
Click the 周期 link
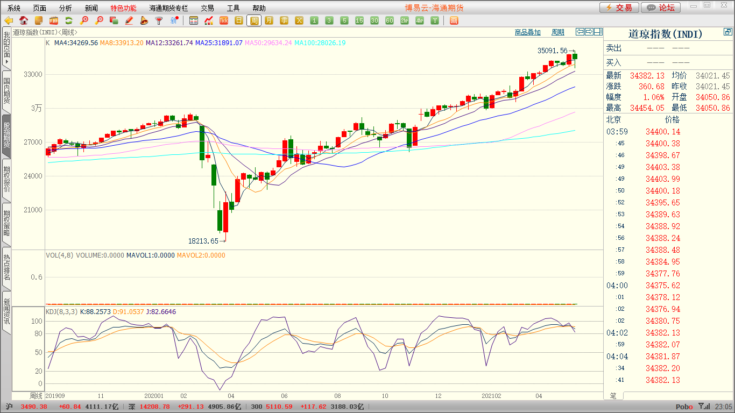(x=558, y=32)
